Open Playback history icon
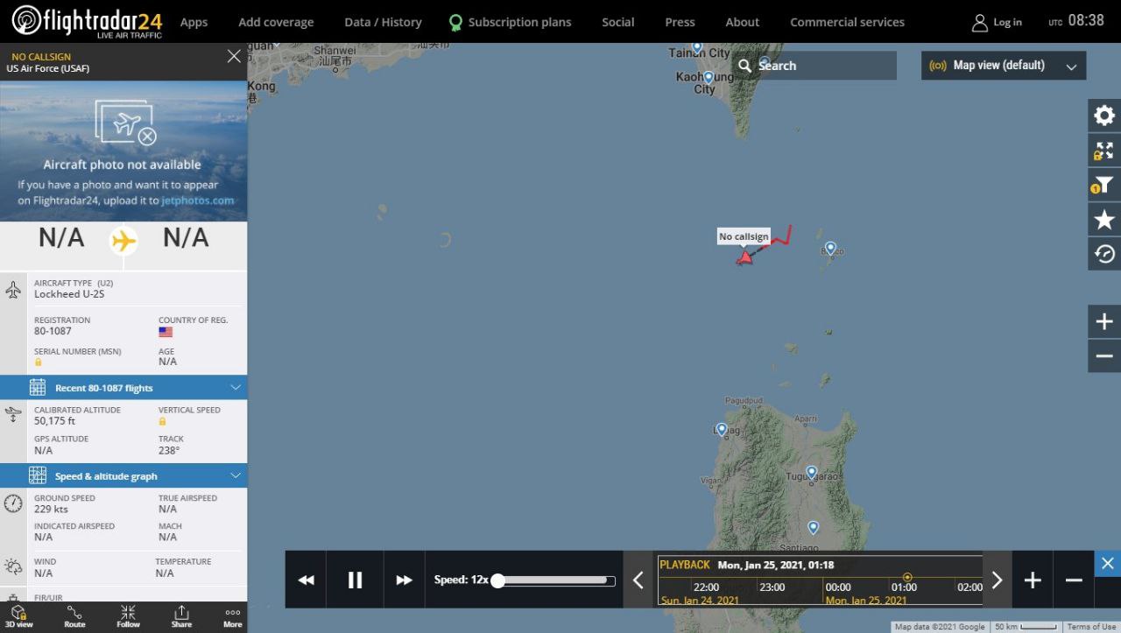The width and height of the screenshot is (1121, 633). [1104, 254]
